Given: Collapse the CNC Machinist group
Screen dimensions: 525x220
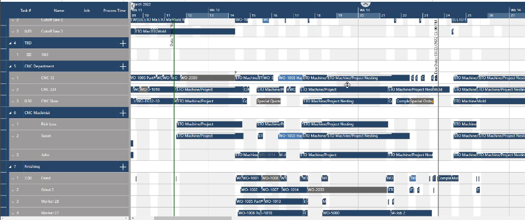Looking at the screenshot, I should (x=9, y=113).
